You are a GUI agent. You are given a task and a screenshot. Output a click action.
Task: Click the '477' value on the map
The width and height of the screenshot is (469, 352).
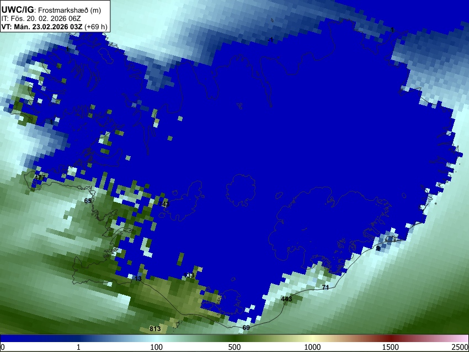40,178
